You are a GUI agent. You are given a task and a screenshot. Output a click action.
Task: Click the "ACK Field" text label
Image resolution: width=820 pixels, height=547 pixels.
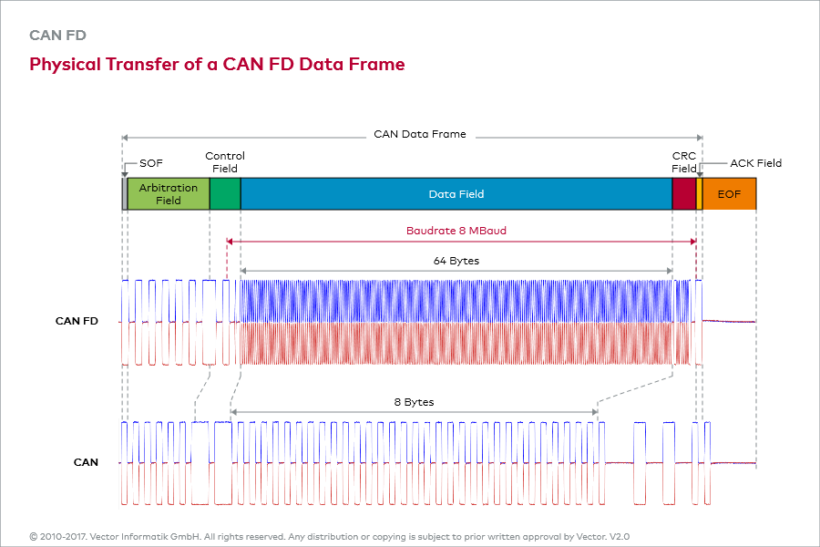tap(755, 163)
